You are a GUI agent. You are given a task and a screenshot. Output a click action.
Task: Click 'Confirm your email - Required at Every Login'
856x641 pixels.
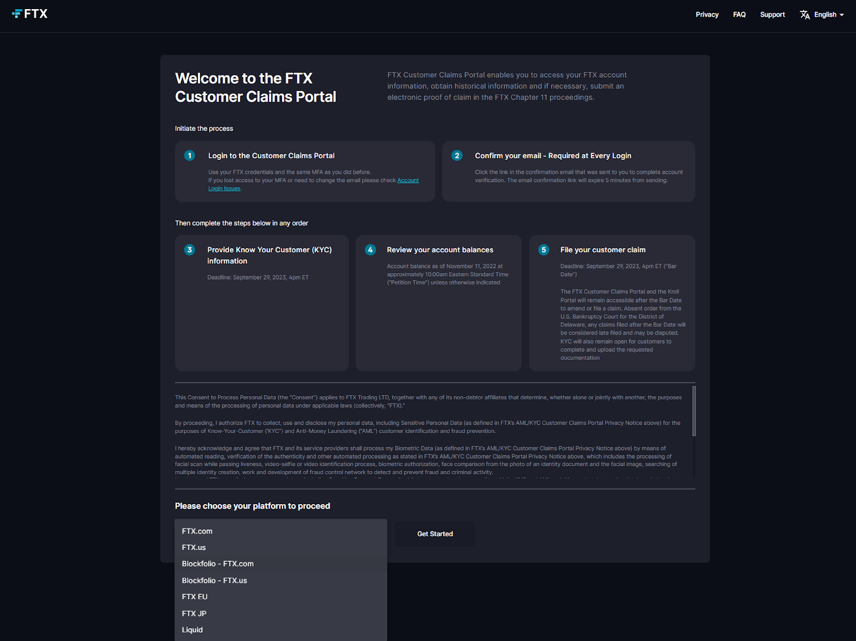[x=553, y=156]
